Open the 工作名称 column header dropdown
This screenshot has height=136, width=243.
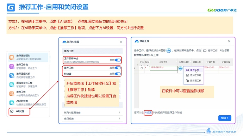[177, 62]
